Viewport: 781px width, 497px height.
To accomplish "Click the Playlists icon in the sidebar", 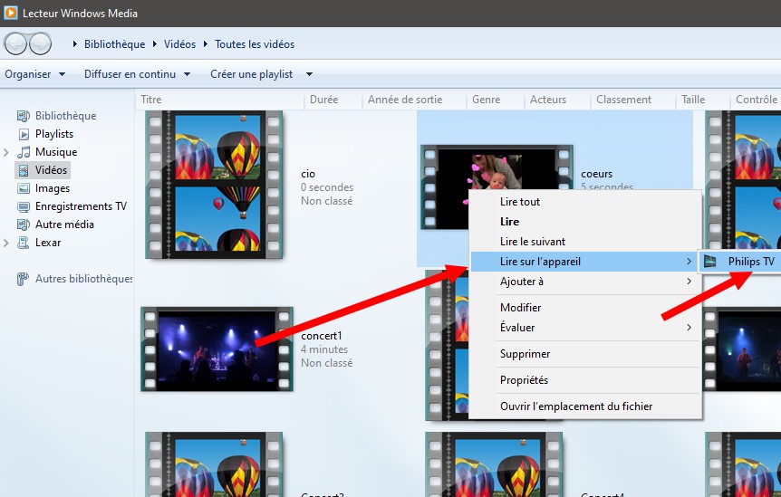I will point(24,134).
